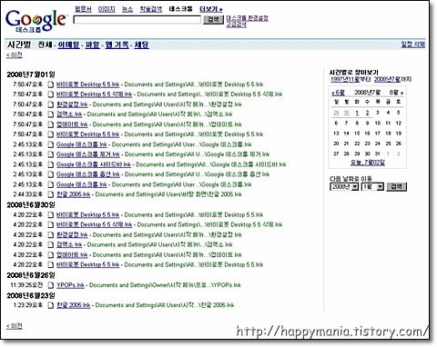Filter the timeline by 웹 기록
The image size is (437, 347).
[117, 45]
